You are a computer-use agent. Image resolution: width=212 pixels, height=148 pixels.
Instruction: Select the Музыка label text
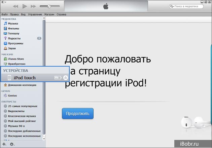click(13, 24)
